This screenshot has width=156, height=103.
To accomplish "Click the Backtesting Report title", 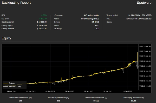I will point(16,3).
